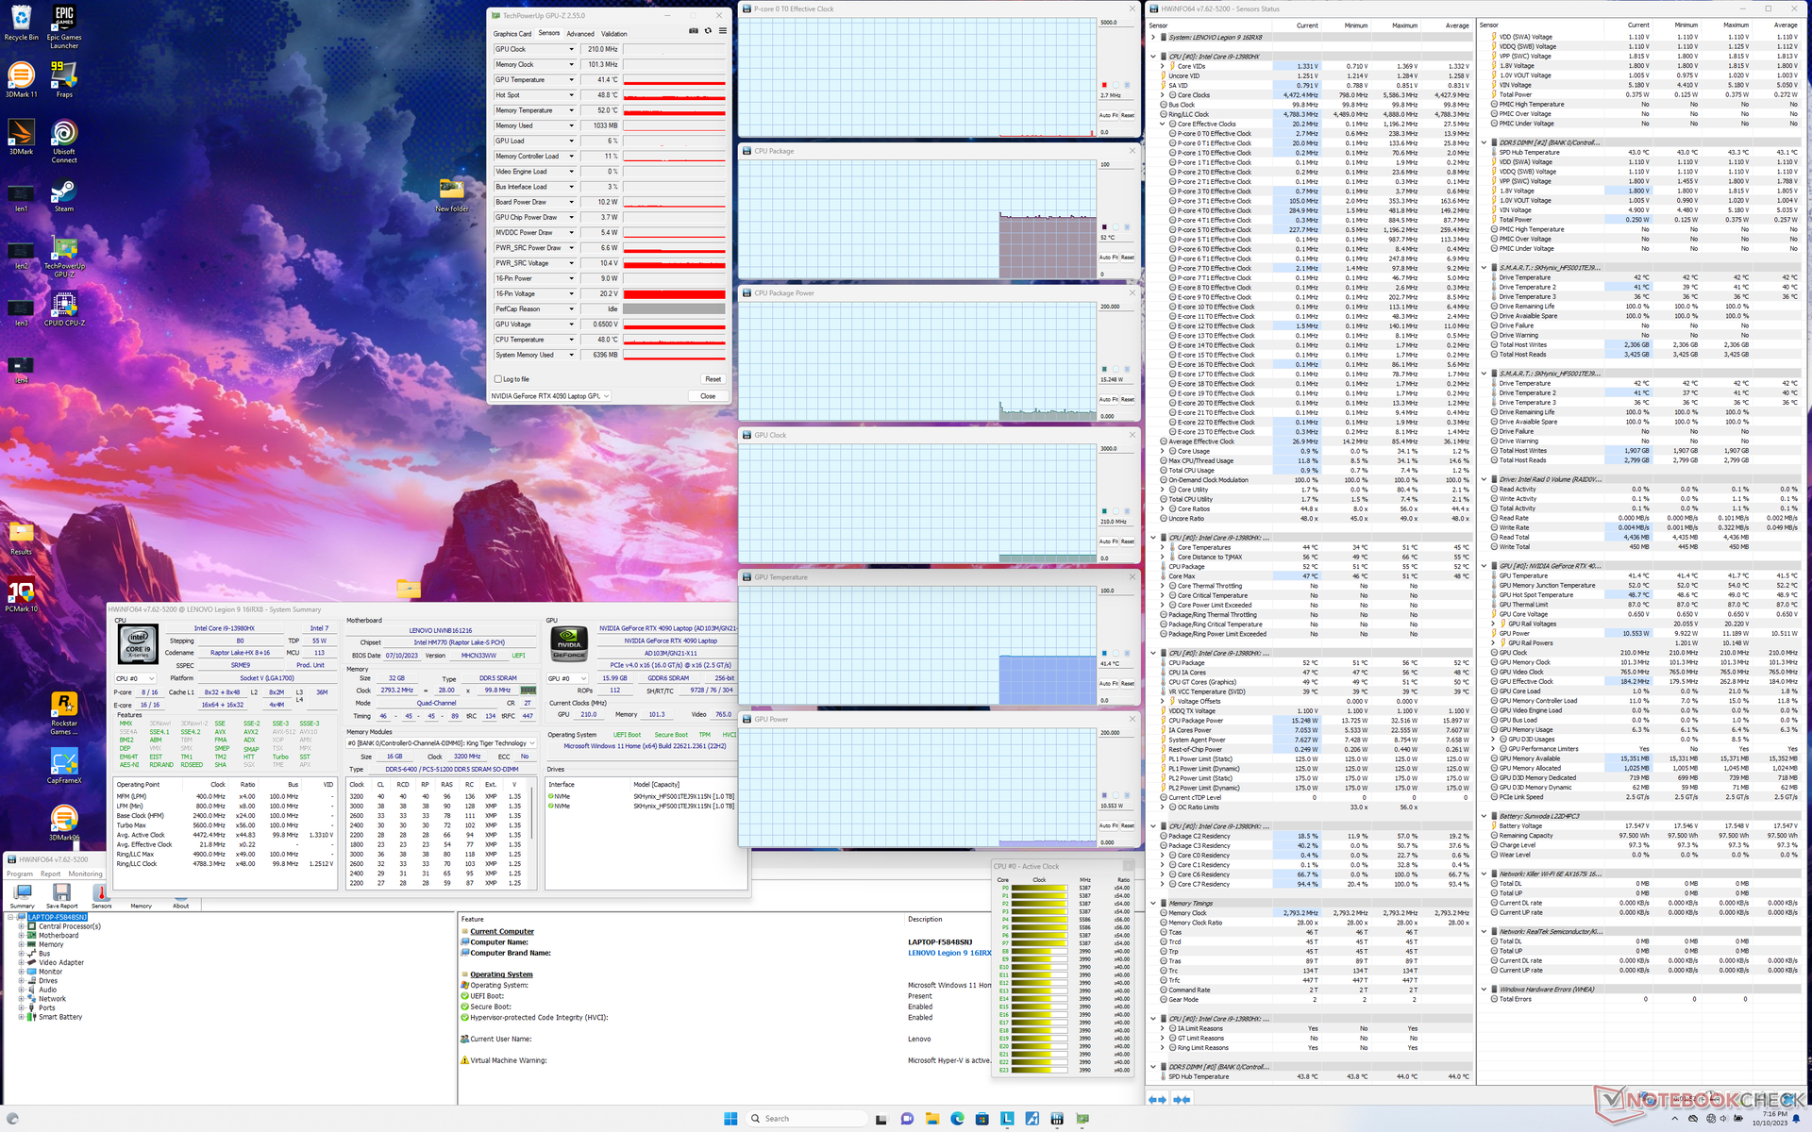
Task: Click the GPU-Z screenshot camera icon
Action: point(693,31)
